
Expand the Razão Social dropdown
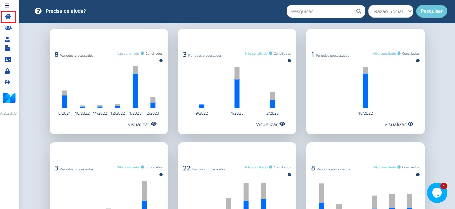(390, 11)
